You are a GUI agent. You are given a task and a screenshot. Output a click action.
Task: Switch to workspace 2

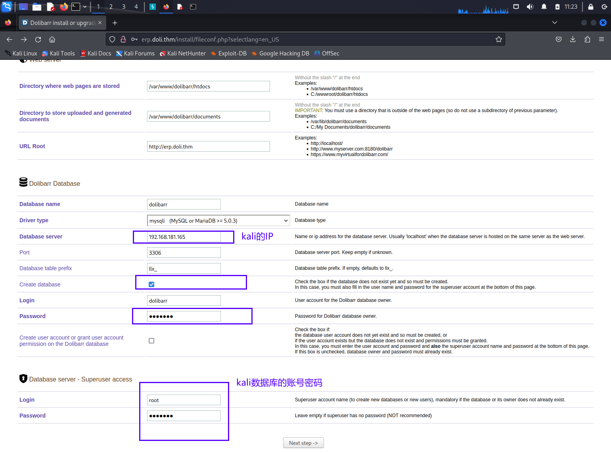(x=111, y=7)
